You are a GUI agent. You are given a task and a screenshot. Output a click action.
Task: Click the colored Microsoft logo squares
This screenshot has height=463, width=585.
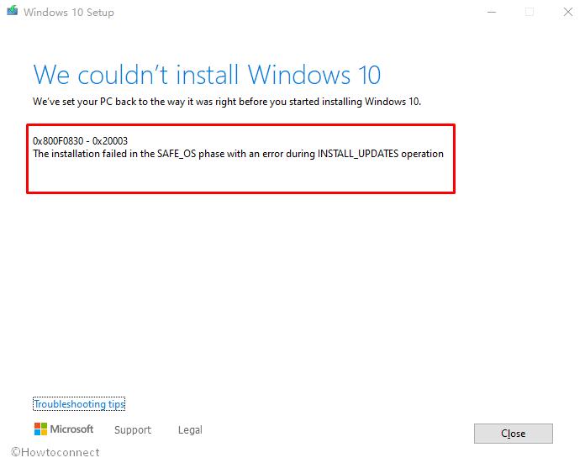40,429
